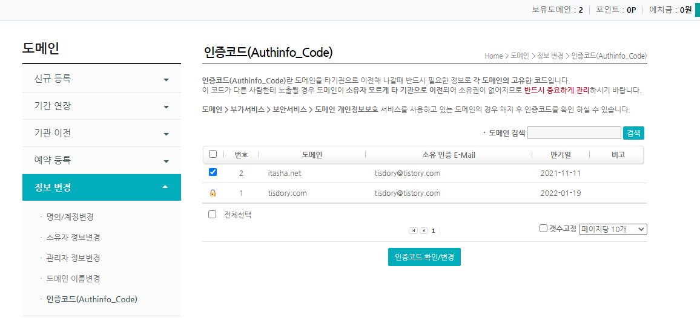700x318 pixels.
Task: Click the email in the itasha.net row
Action: tap(407, 173)
